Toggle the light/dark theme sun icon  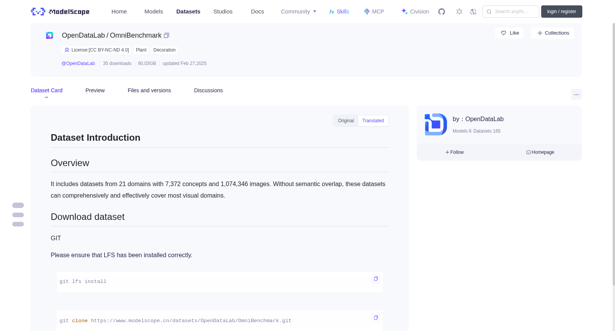click(459, 12)
